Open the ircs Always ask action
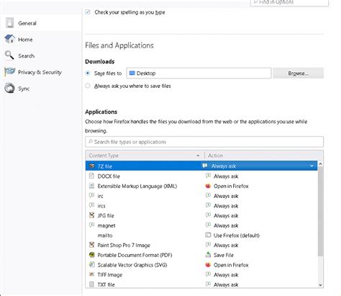Screen dimensions: 341x296 [x=226, y=206]
